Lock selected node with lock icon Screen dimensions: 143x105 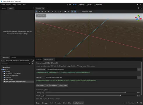[x=55, y=12]
